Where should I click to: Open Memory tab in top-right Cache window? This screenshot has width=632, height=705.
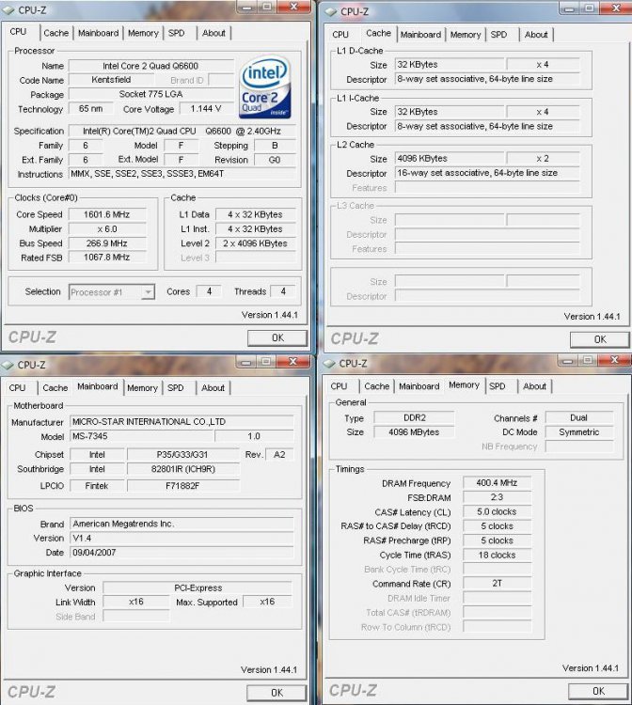[x=466, y=35]
